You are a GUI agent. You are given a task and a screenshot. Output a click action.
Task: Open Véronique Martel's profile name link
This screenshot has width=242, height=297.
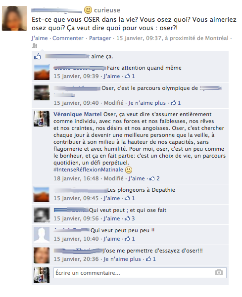[x=78, y=114]
